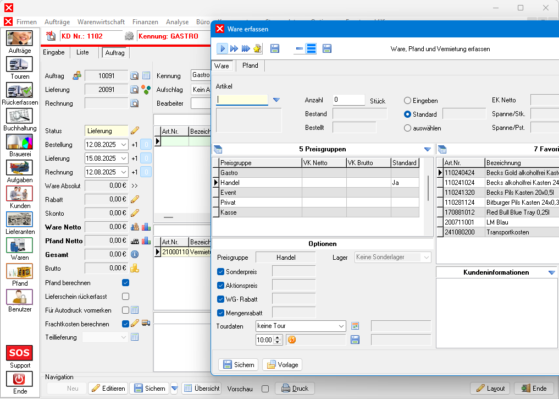This screenshot has width=559, height=399.
Task: Click the Vorlage button
Action: (x=282, y=364)
